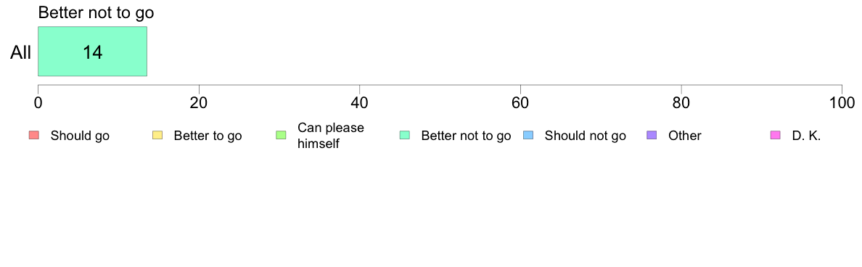Viewport: 862px width, 267px height.
Task: Click the Should go legend label
Action: (80, 136)
